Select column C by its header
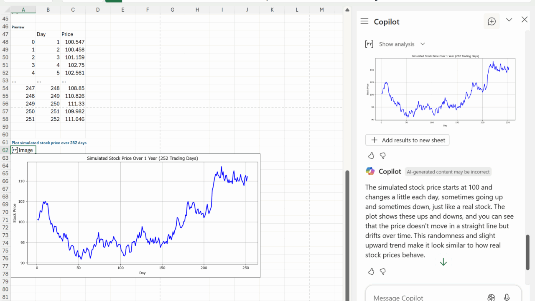 click(73, 10)
